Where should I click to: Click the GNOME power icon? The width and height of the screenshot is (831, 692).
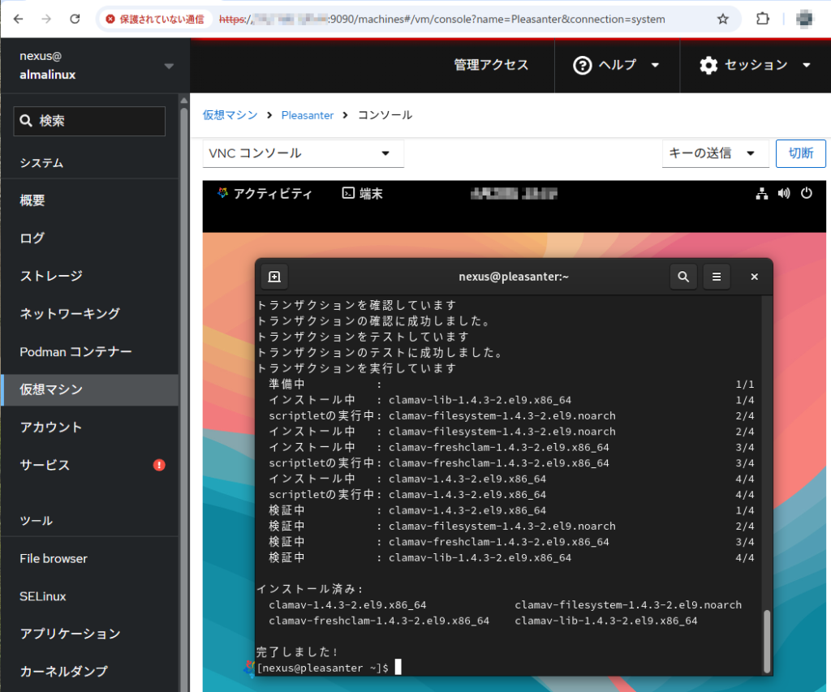click(806, 194)
